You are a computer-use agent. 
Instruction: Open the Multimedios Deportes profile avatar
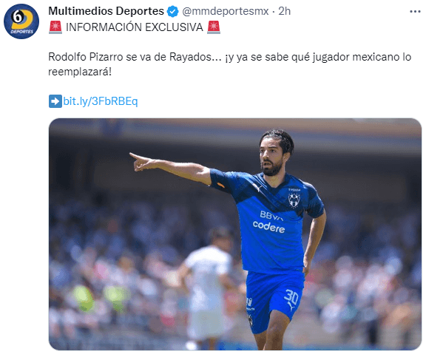click(x=21, y=21)
